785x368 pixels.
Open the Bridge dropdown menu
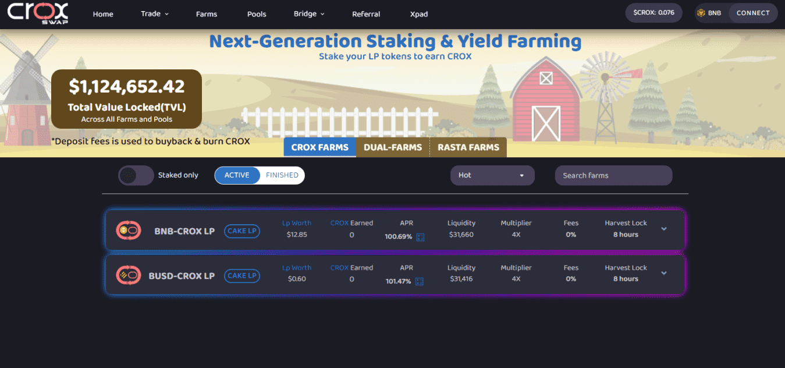(x=309, y=14)
